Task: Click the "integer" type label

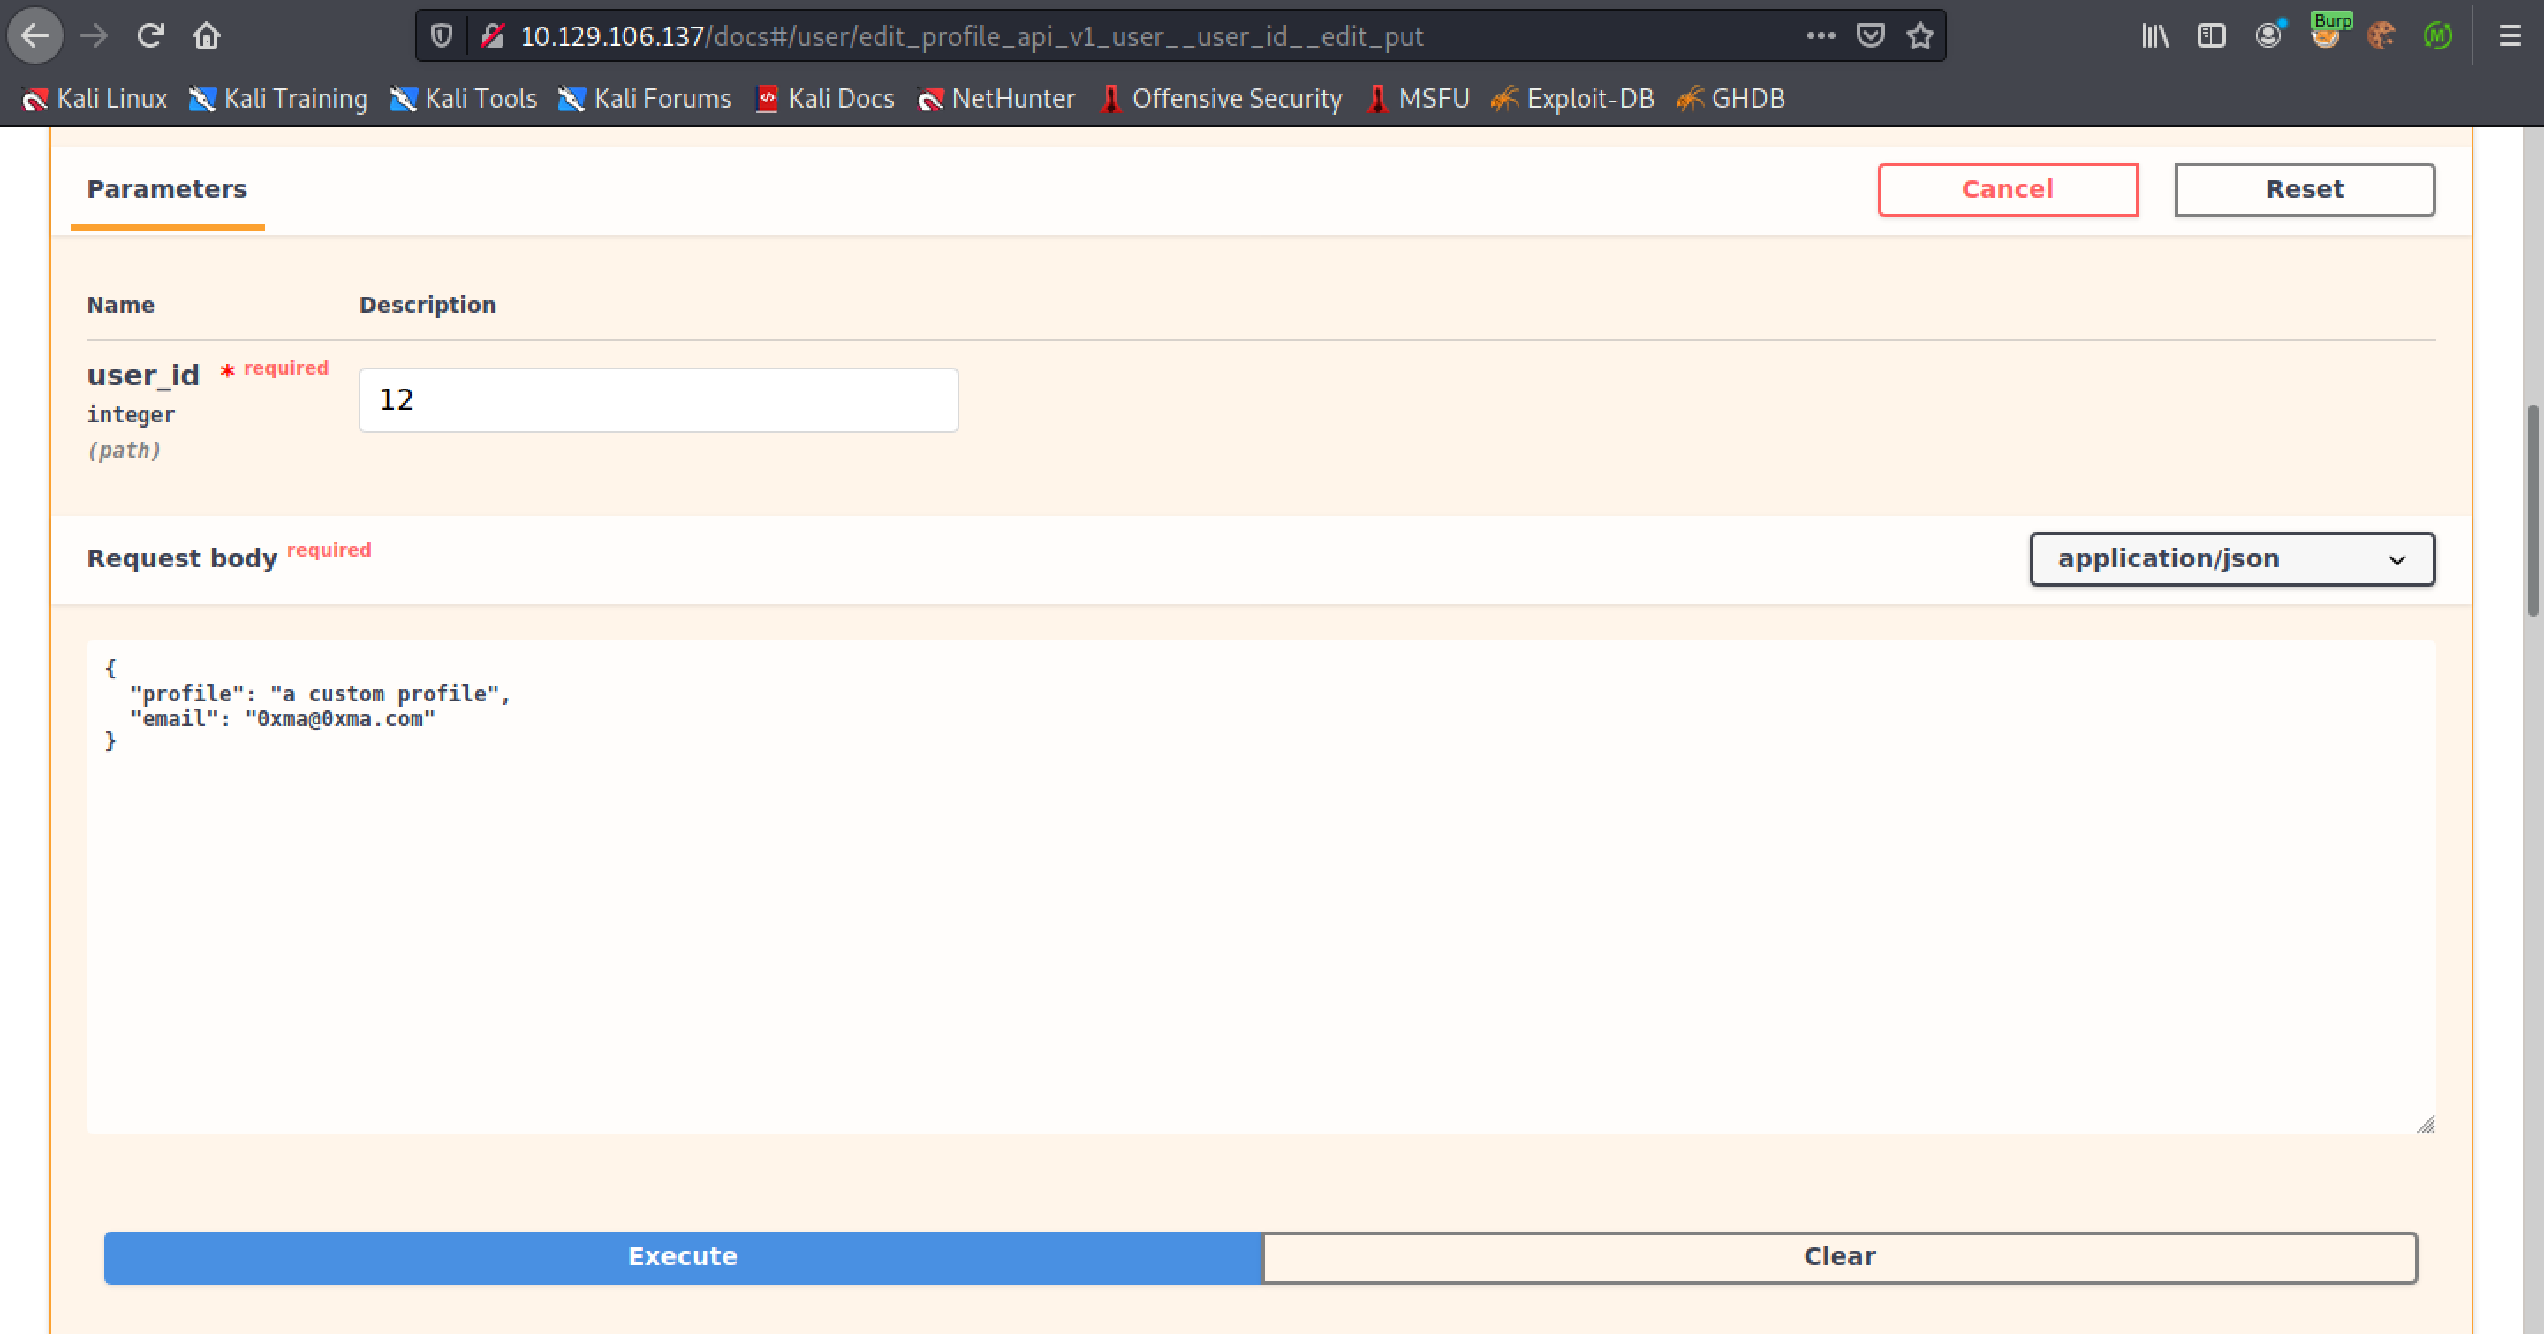Action: (x=131, y=416)
